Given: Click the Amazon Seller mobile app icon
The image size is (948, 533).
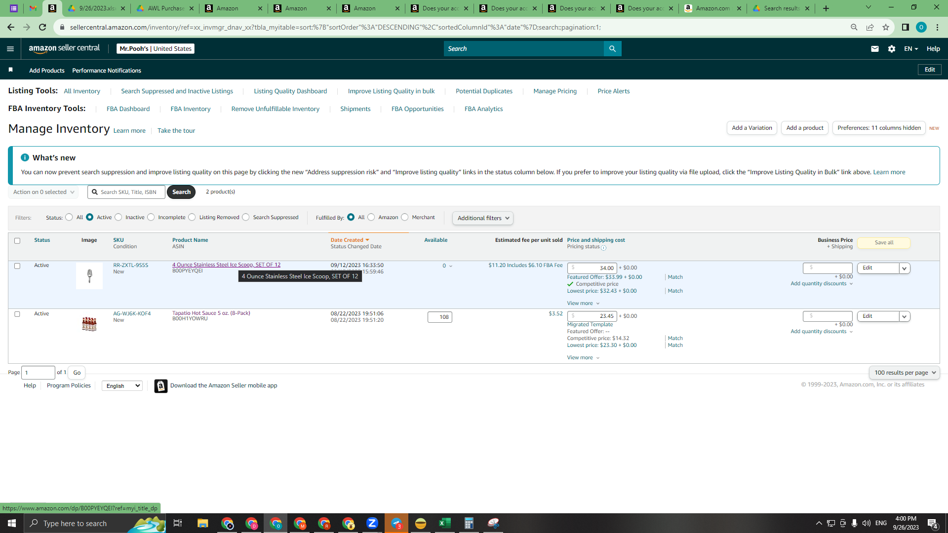Looking at the screenshot, I should pos(161,386).
